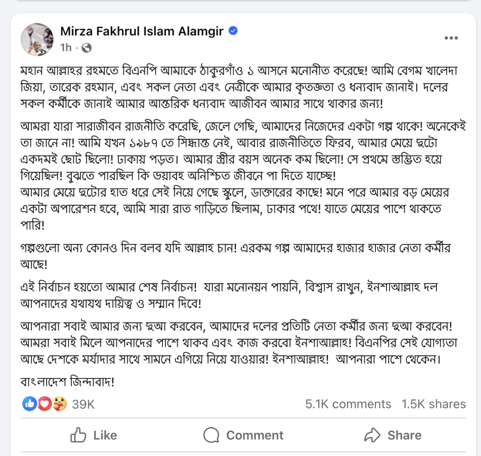The image size is (481, 456).
Task: Click the care hug reaction emoji
Action: click(x=59, y=403)
